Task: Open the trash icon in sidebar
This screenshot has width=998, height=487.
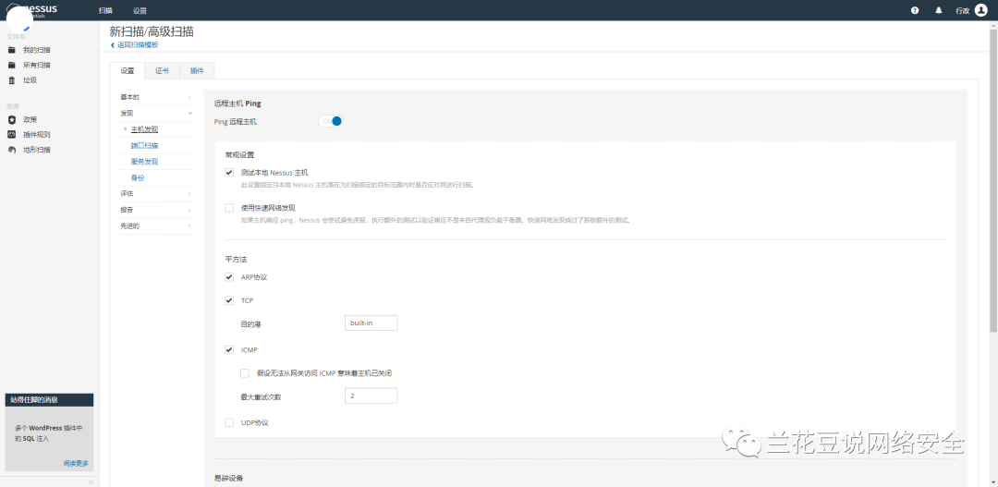Action: [12, 80]
